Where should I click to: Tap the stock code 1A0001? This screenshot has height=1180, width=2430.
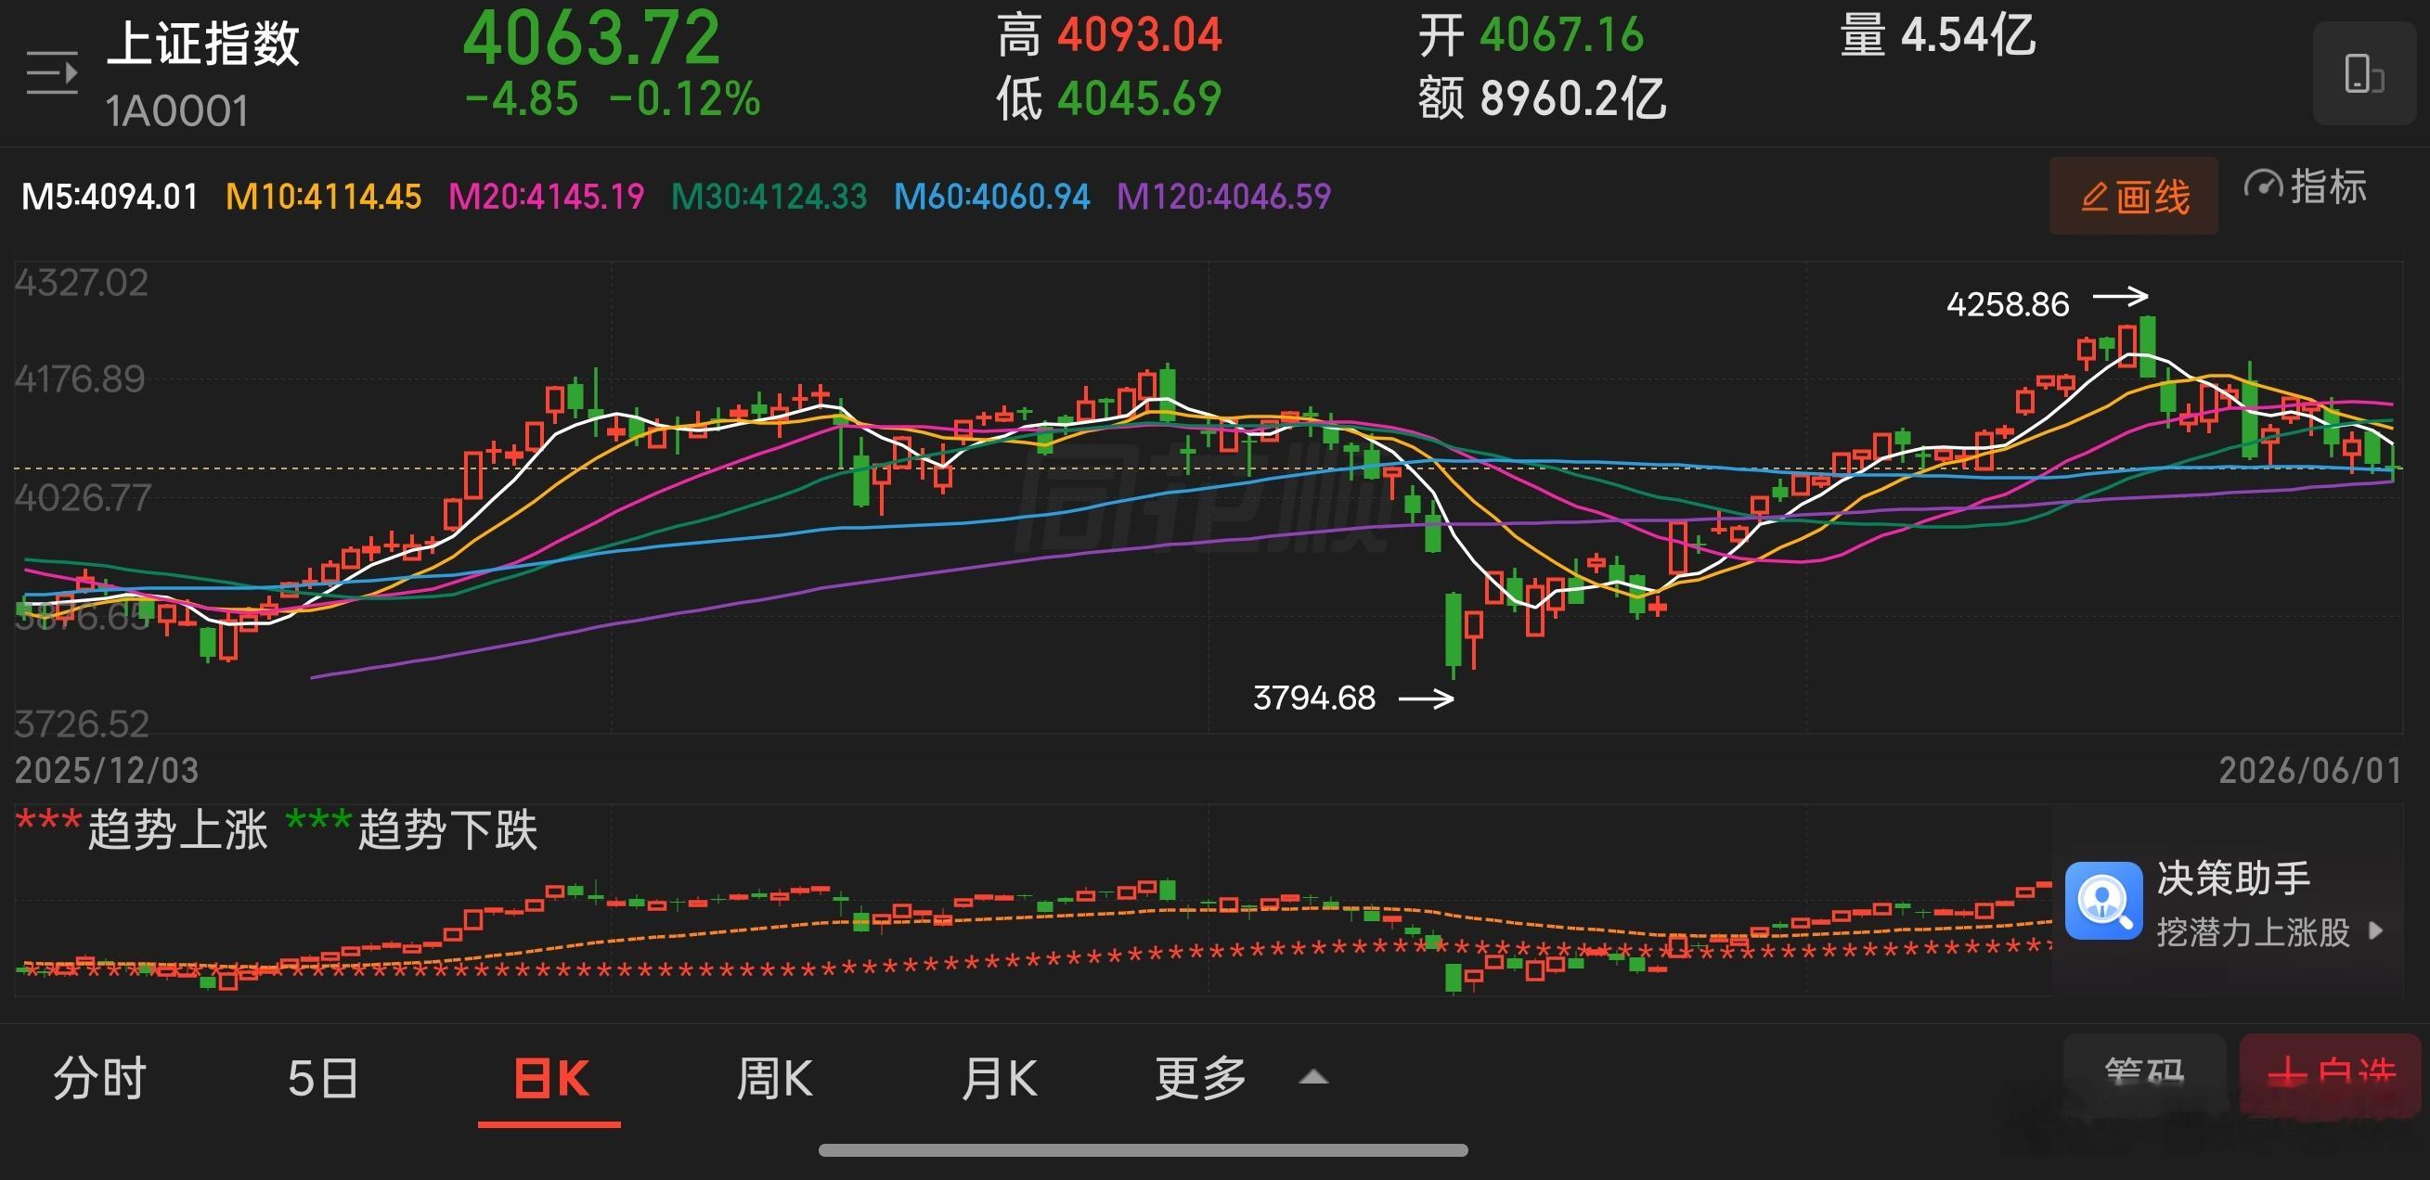pos(177,111)
